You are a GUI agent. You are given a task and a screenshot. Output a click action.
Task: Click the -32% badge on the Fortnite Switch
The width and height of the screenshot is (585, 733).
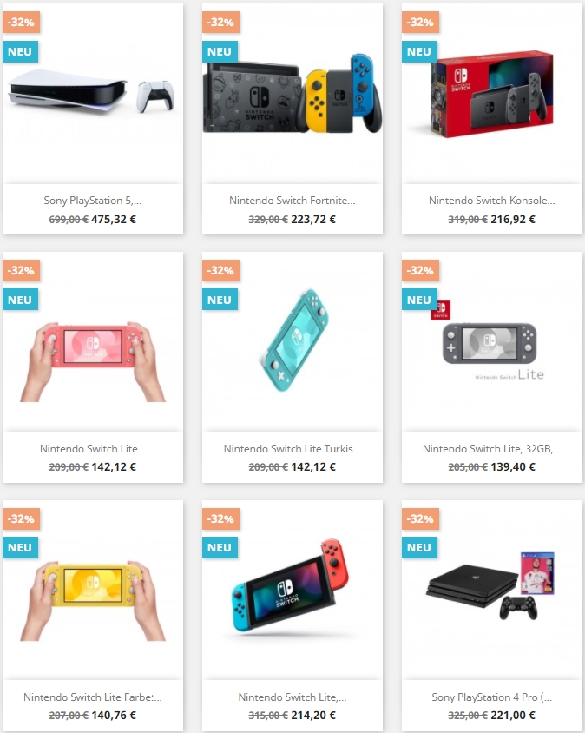[220, 22]
